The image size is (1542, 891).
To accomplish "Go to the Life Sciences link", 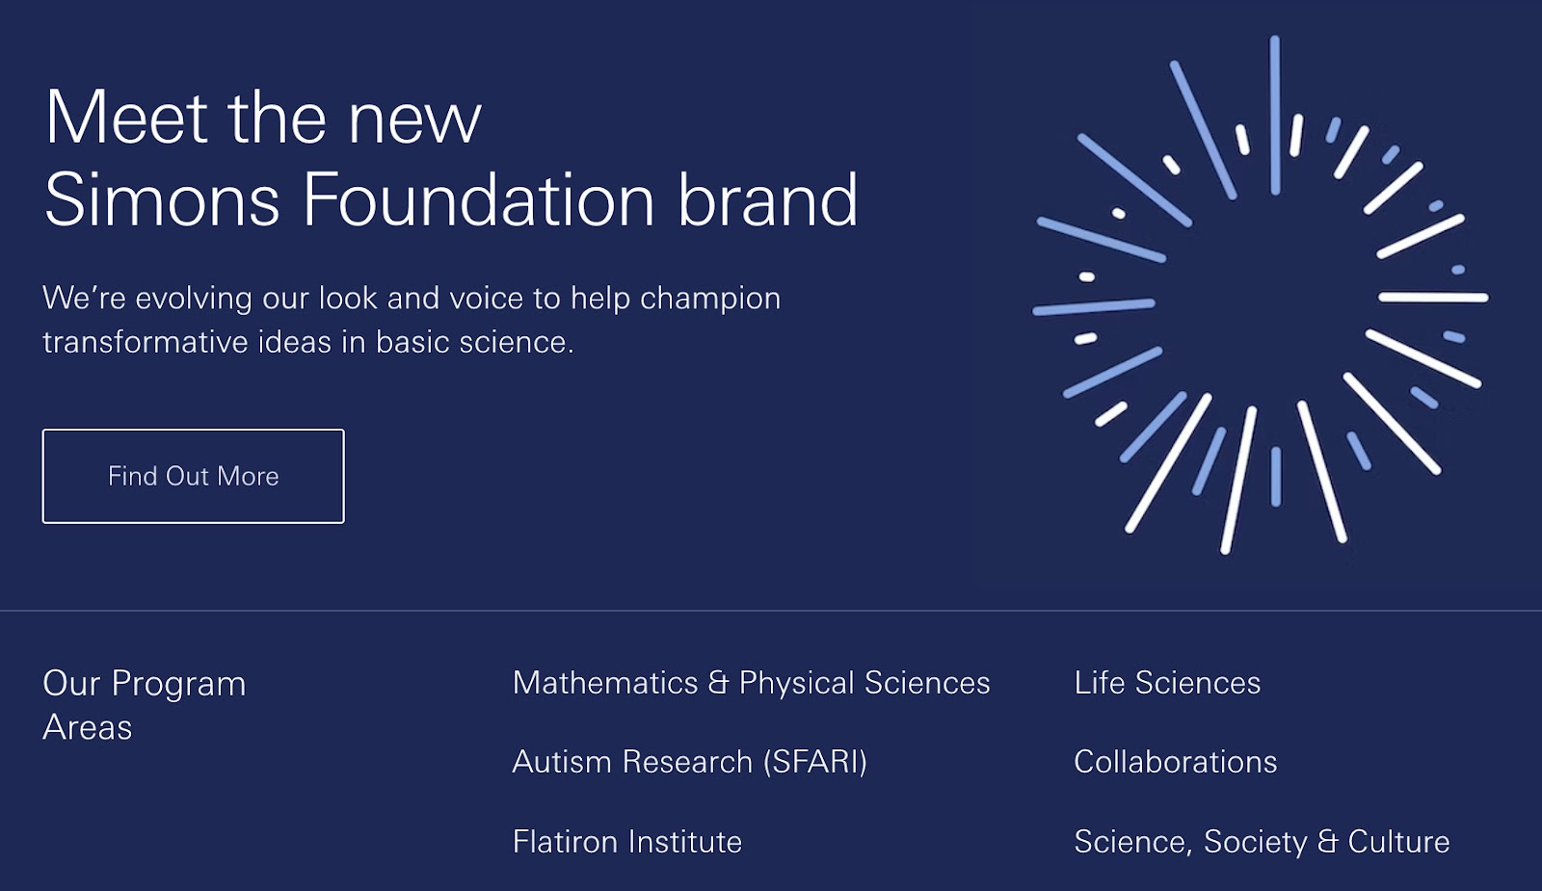I will pyautogui.click(x=1167, y=682).
